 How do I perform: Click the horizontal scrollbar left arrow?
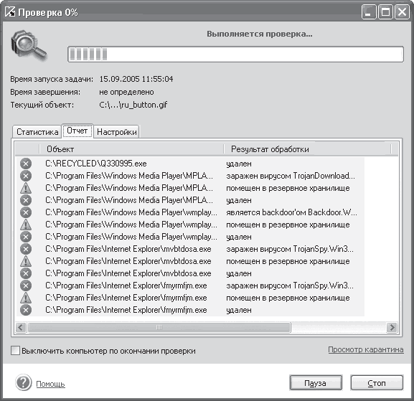(x=21, y=327)
